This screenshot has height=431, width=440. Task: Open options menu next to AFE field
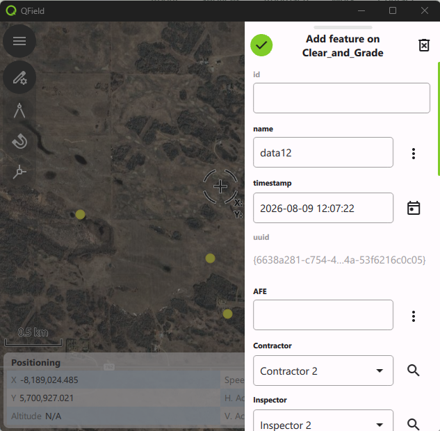(x=414, y=316)
